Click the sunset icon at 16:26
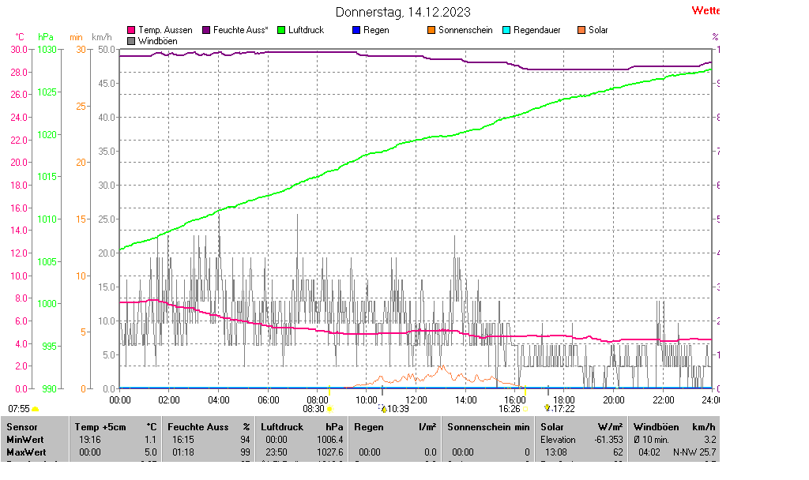 [525, 408]
